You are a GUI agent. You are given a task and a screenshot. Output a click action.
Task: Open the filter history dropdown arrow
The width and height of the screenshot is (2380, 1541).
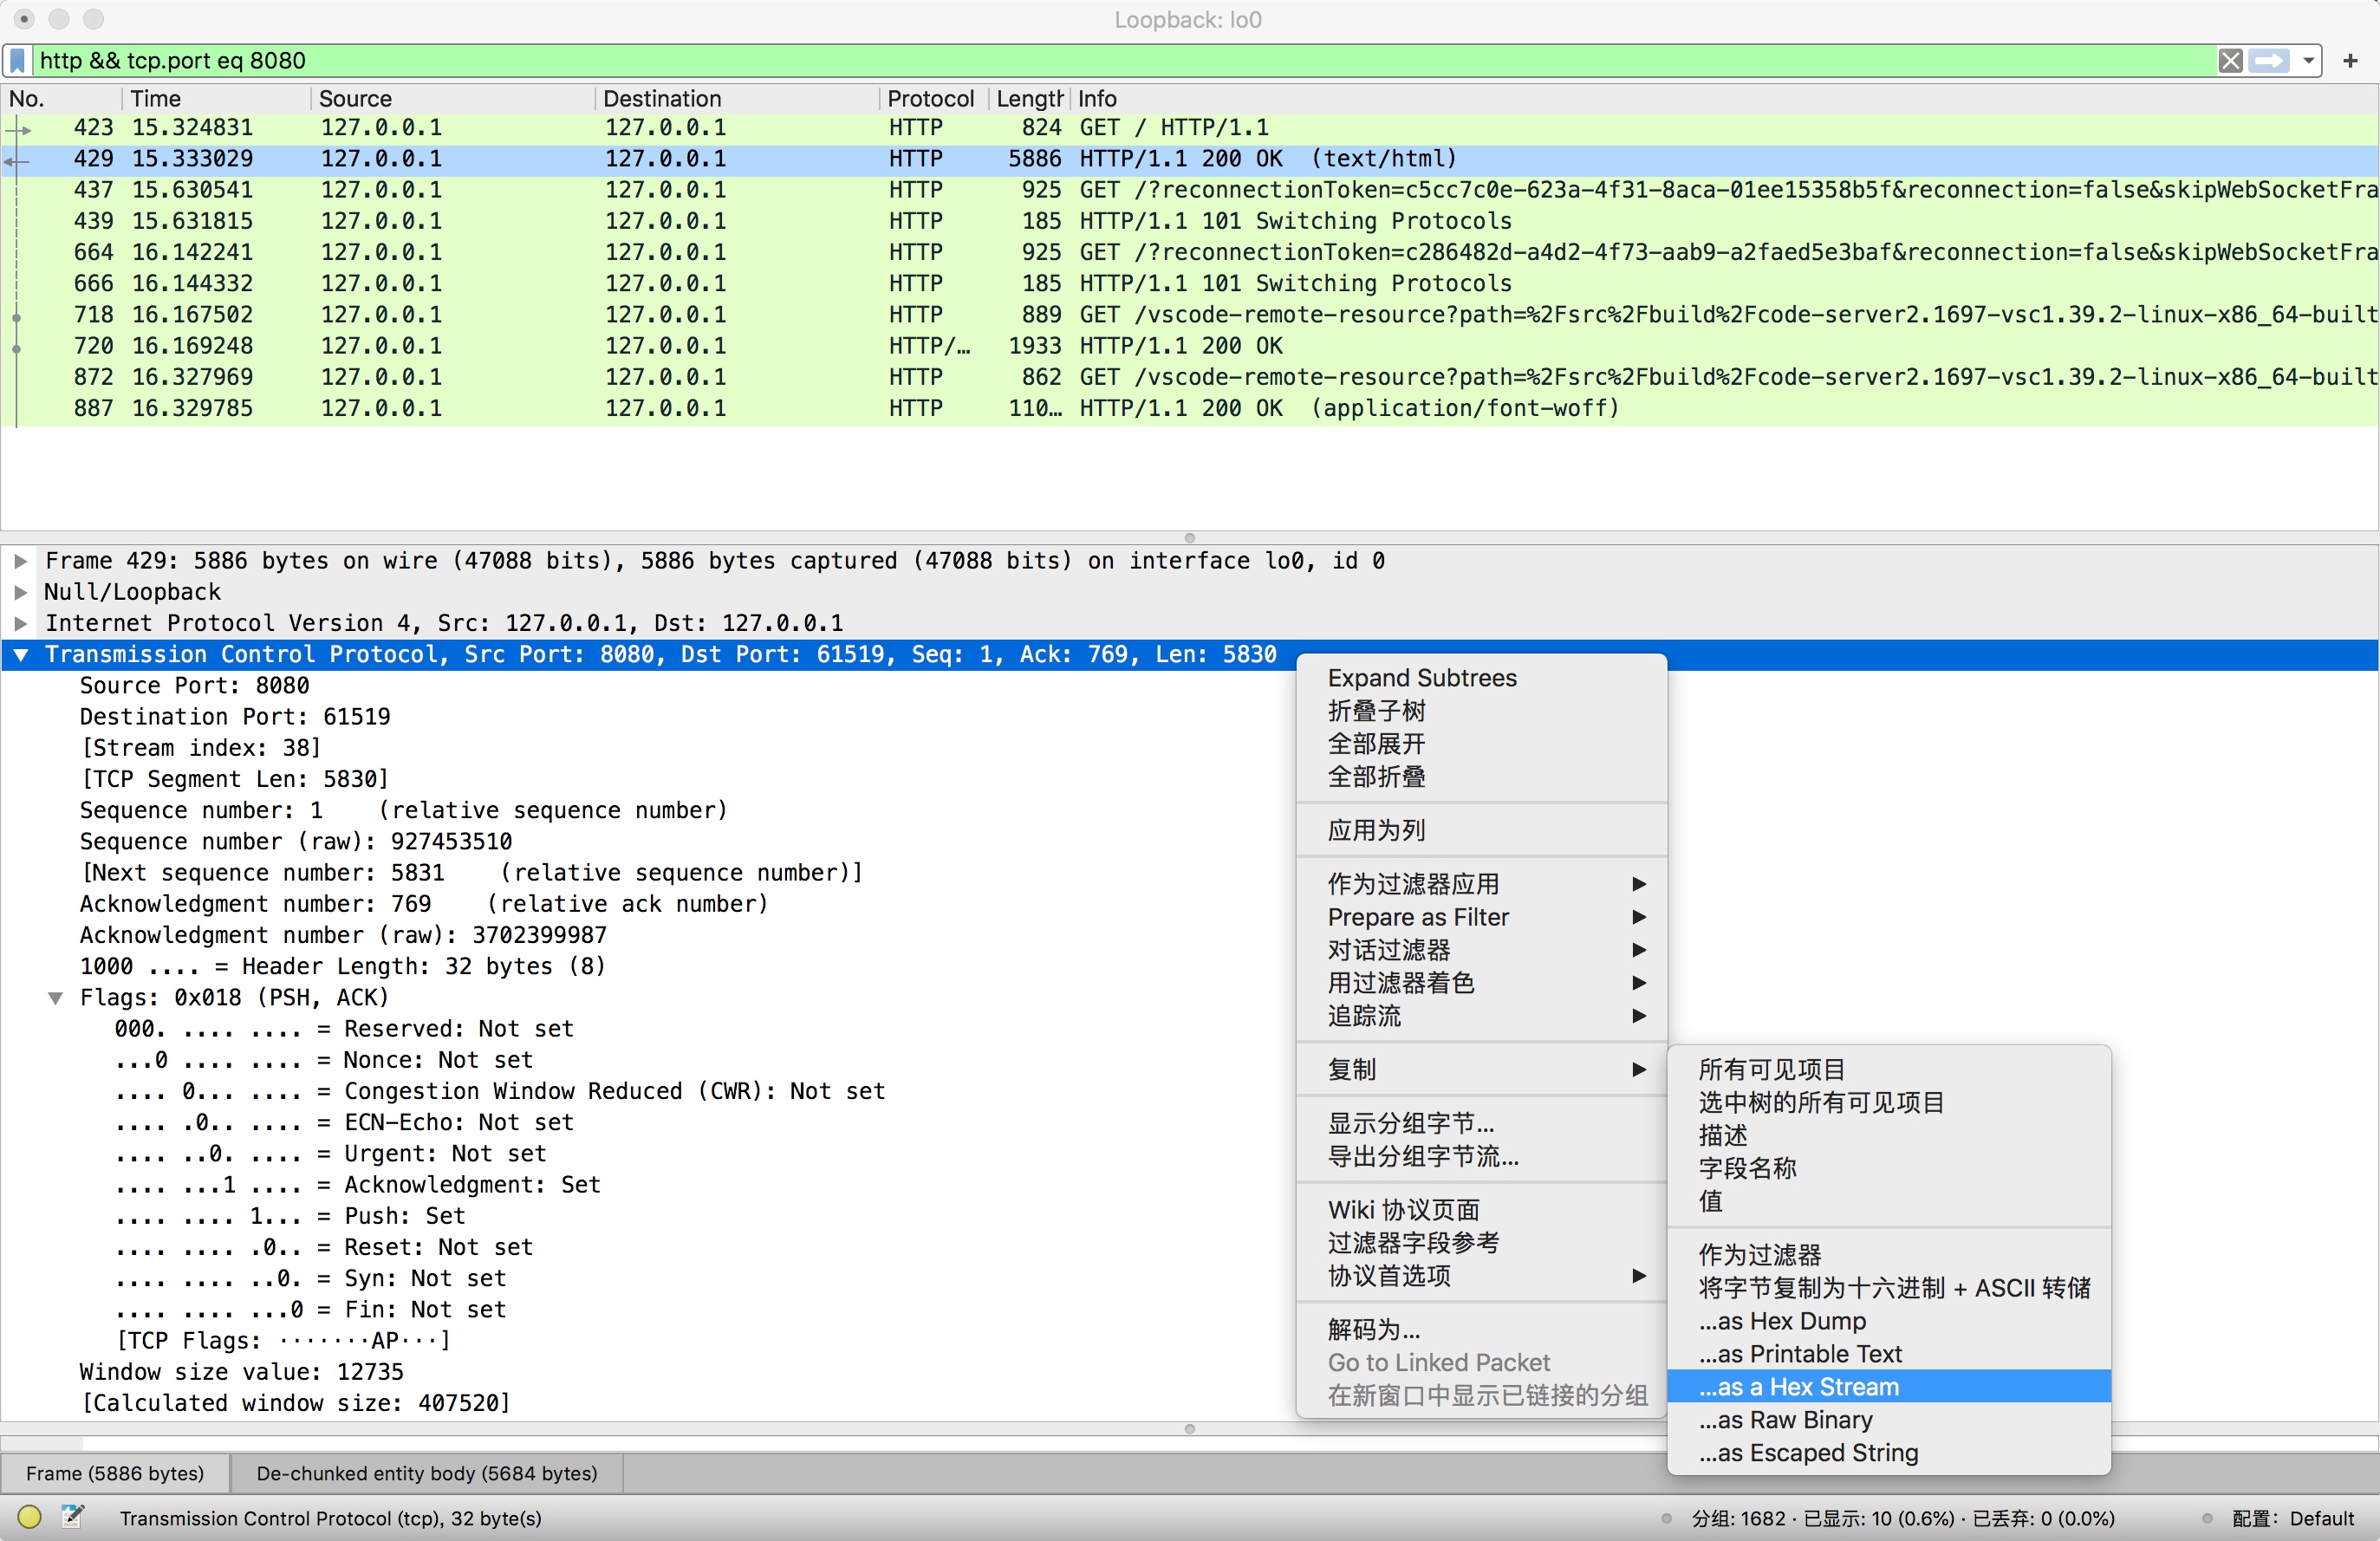[2308, 61]
